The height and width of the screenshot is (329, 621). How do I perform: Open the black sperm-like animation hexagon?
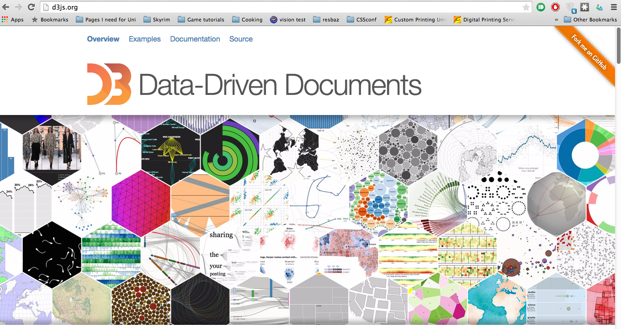click(x=52, y=254)
